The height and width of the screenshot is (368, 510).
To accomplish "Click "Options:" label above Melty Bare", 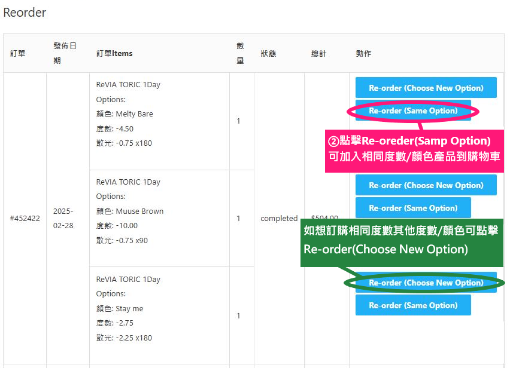I will click(111, 100).
